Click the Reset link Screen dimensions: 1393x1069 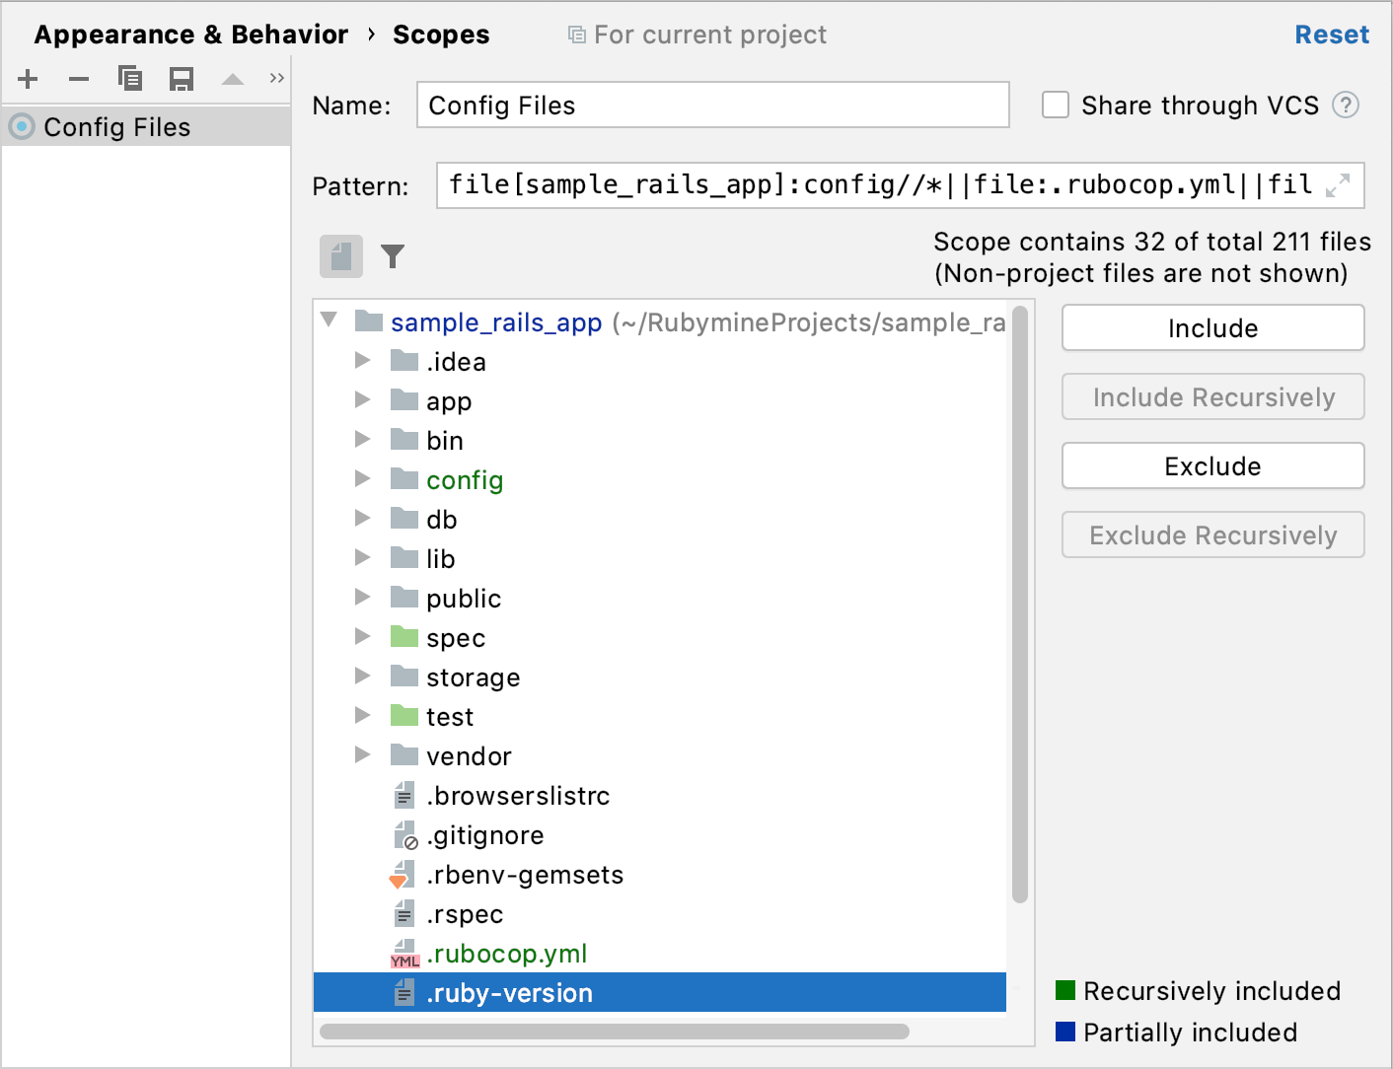(1332, 34)
